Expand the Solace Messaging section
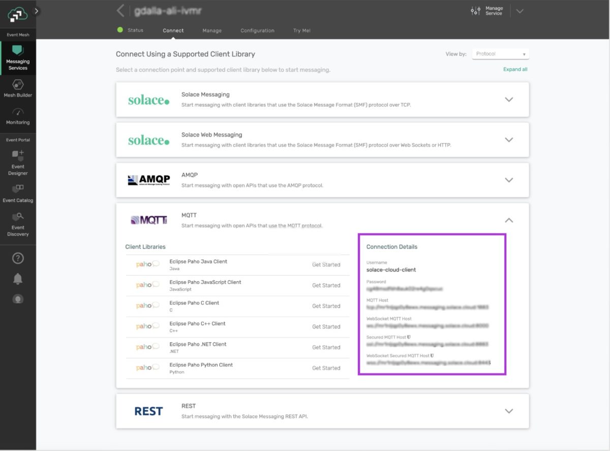The width and height of the screenshot is (610, 451). pyautogui.click(x=509, y=100)
